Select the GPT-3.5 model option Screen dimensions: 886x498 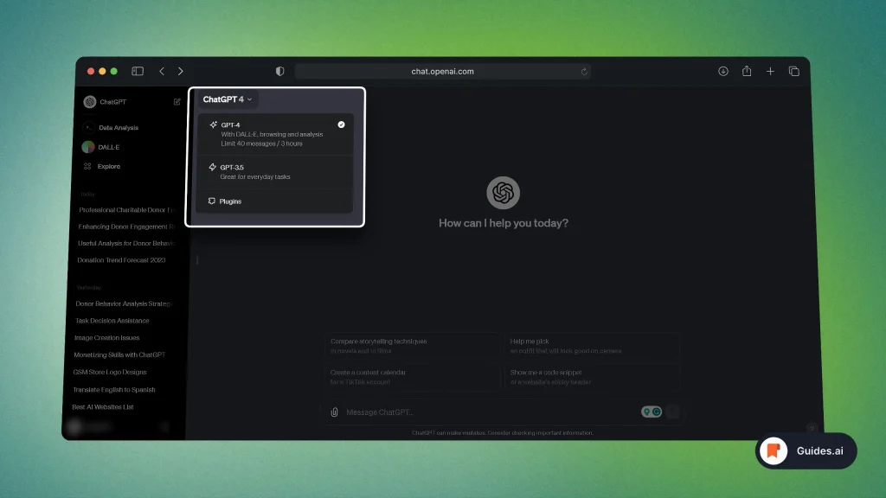(274, 172)
